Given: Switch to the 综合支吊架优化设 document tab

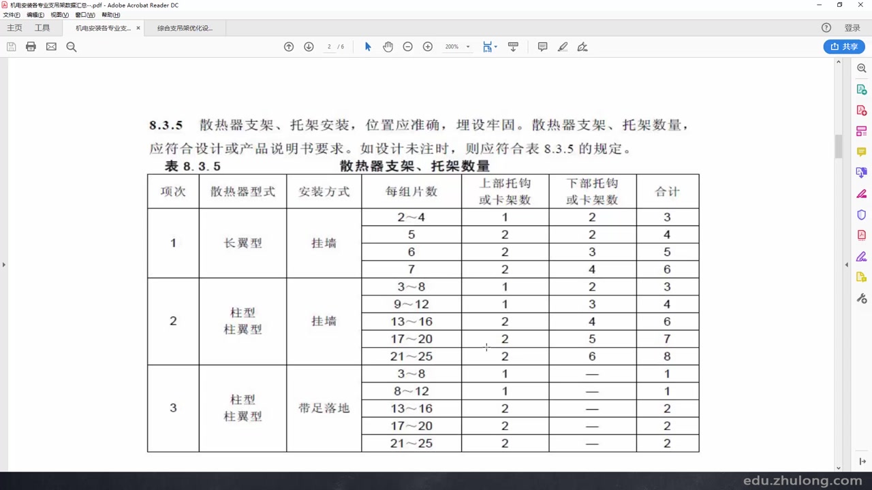Looking at the screenshot, I should point(185,28).
